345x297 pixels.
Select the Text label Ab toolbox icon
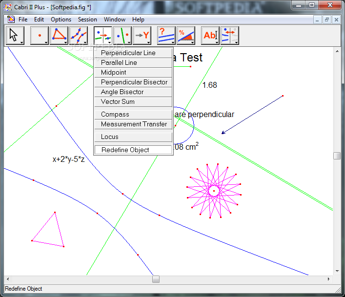(210, 36)
